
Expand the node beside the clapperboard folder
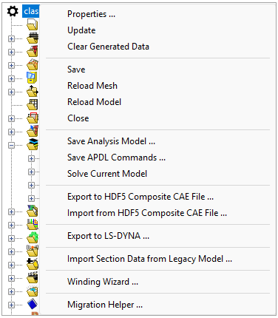(11, 279)
